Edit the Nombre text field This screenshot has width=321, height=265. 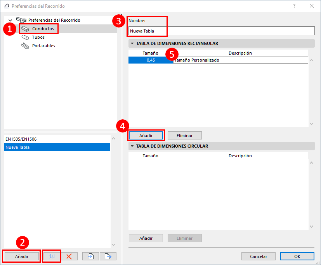tap(222, 31)
